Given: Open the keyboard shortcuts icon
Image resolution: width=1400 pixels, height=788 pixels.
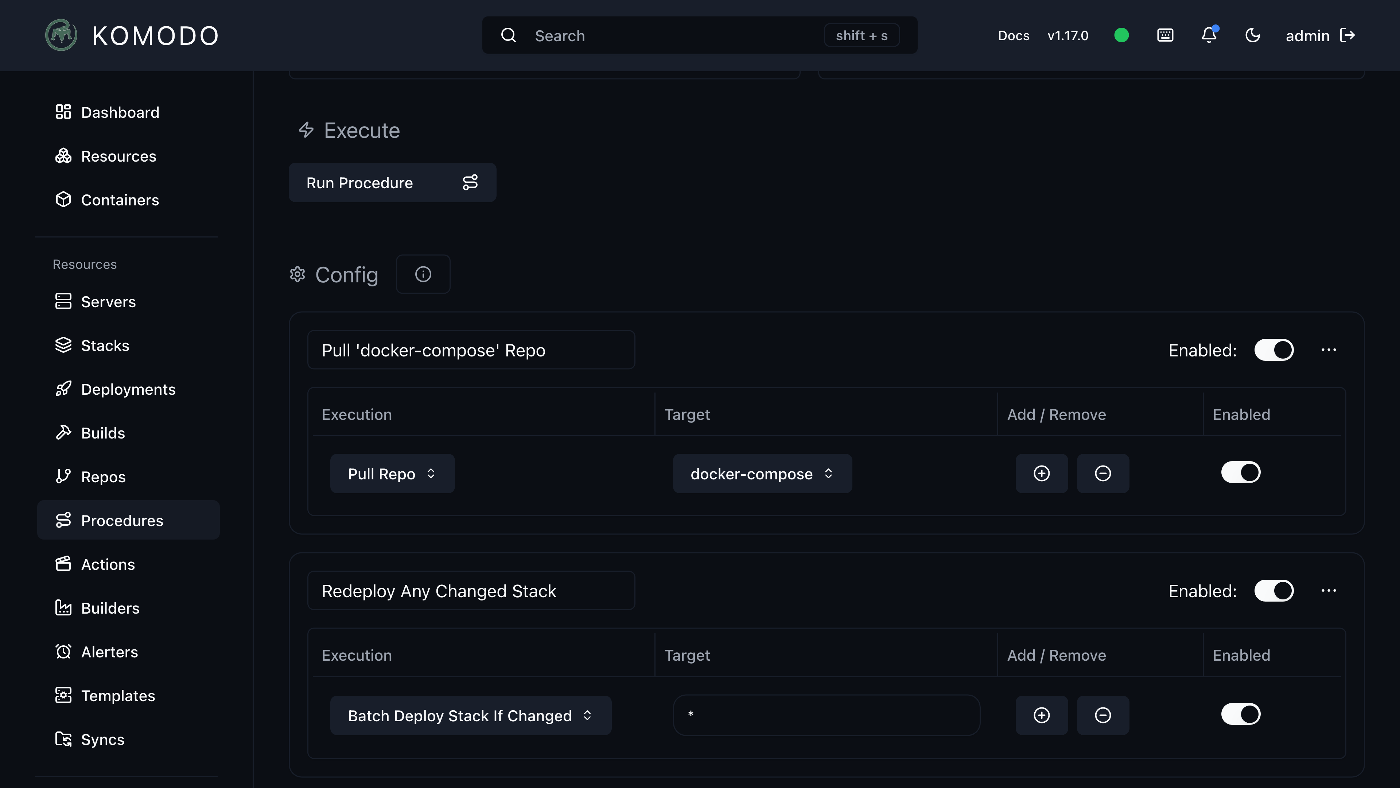Looking at the screenshot, I should [1165, 35].
